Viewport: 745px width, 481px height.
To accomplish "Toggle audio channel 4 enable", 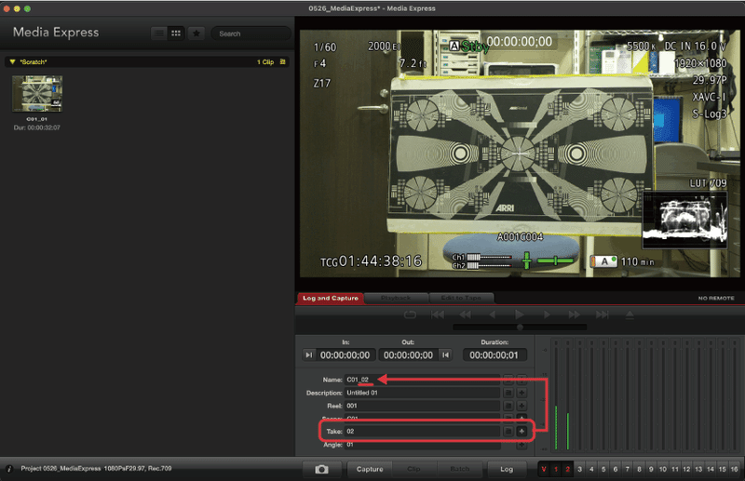I will point(591,469).
